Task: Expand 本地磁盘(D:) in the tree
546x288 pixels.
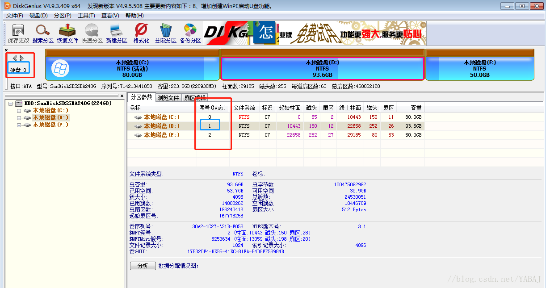Action: point(19,118)
